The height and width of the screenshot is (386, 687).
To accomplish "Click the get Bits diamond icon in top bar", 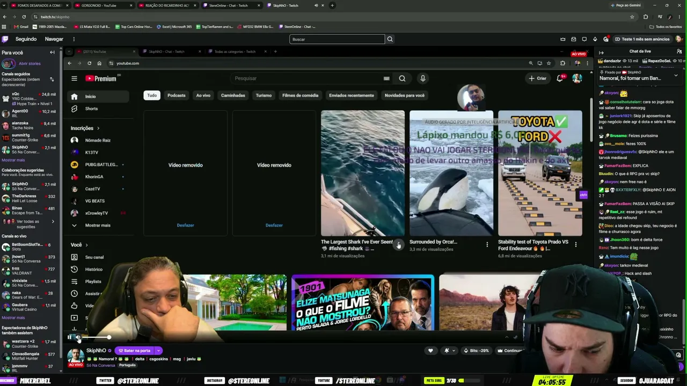I will tap(595, 39).
